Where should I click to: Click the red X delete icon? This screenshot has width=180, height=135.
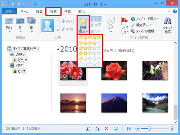(107, 129)
